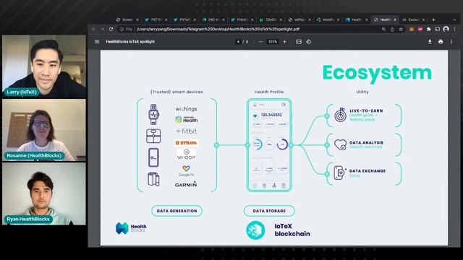
Task: Switch to the CityGr tab
Action: coord(270,19)
